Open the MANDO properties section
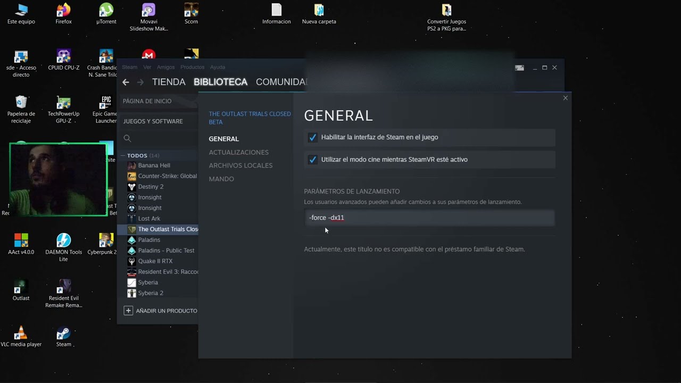The image size is (681, 383). [x=221, y=179]
